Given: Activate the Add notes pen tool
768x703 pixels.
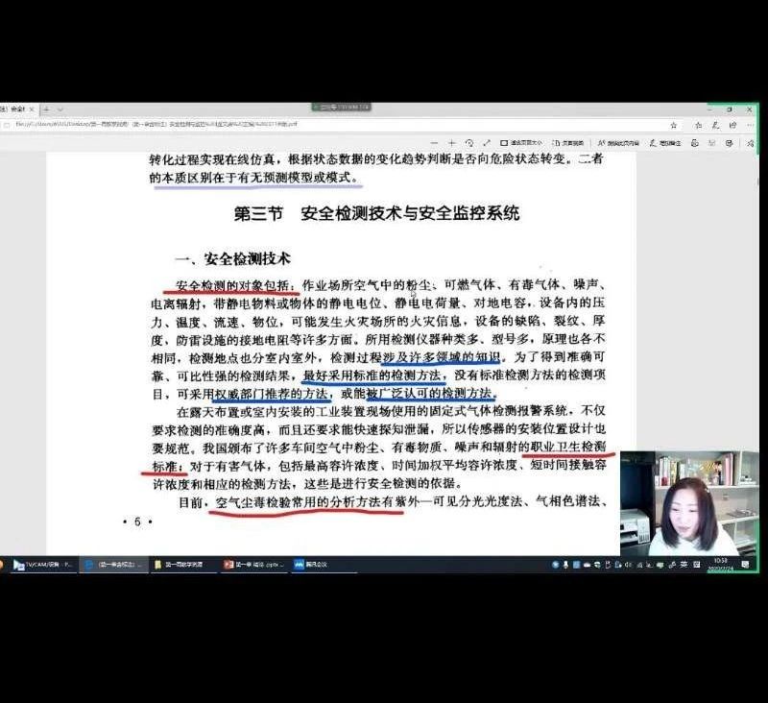Looking at the screenshot, I should [665, 143].
